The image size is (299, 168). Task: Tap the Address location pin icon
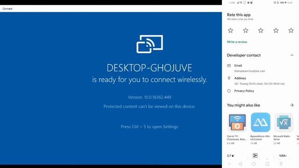(229, 78)
